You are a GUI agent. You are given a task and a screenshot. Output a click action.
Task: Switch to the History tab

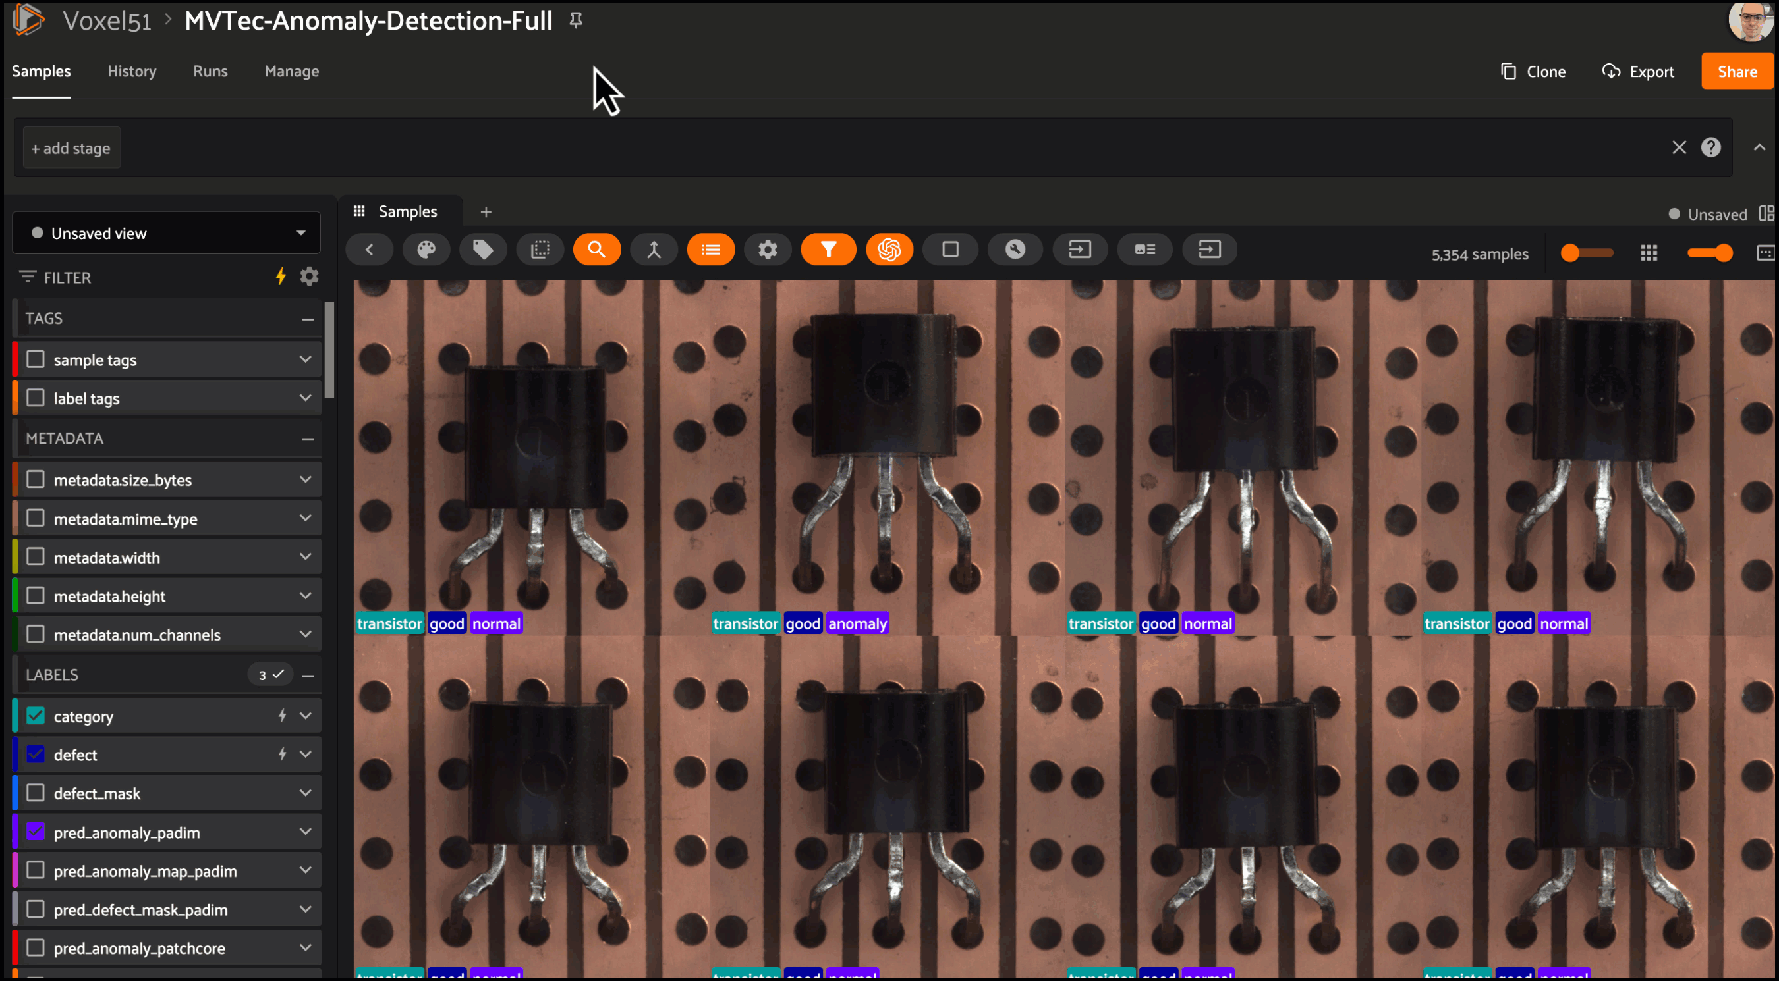coord(132,71)
